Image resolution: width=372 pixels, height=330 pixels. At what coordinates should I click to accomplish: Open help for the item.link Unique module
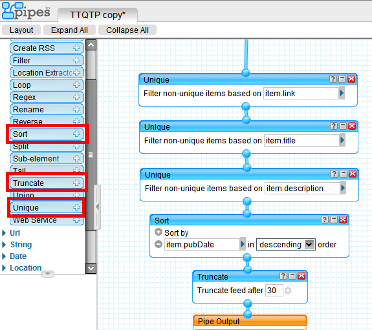tap(333, 79)
